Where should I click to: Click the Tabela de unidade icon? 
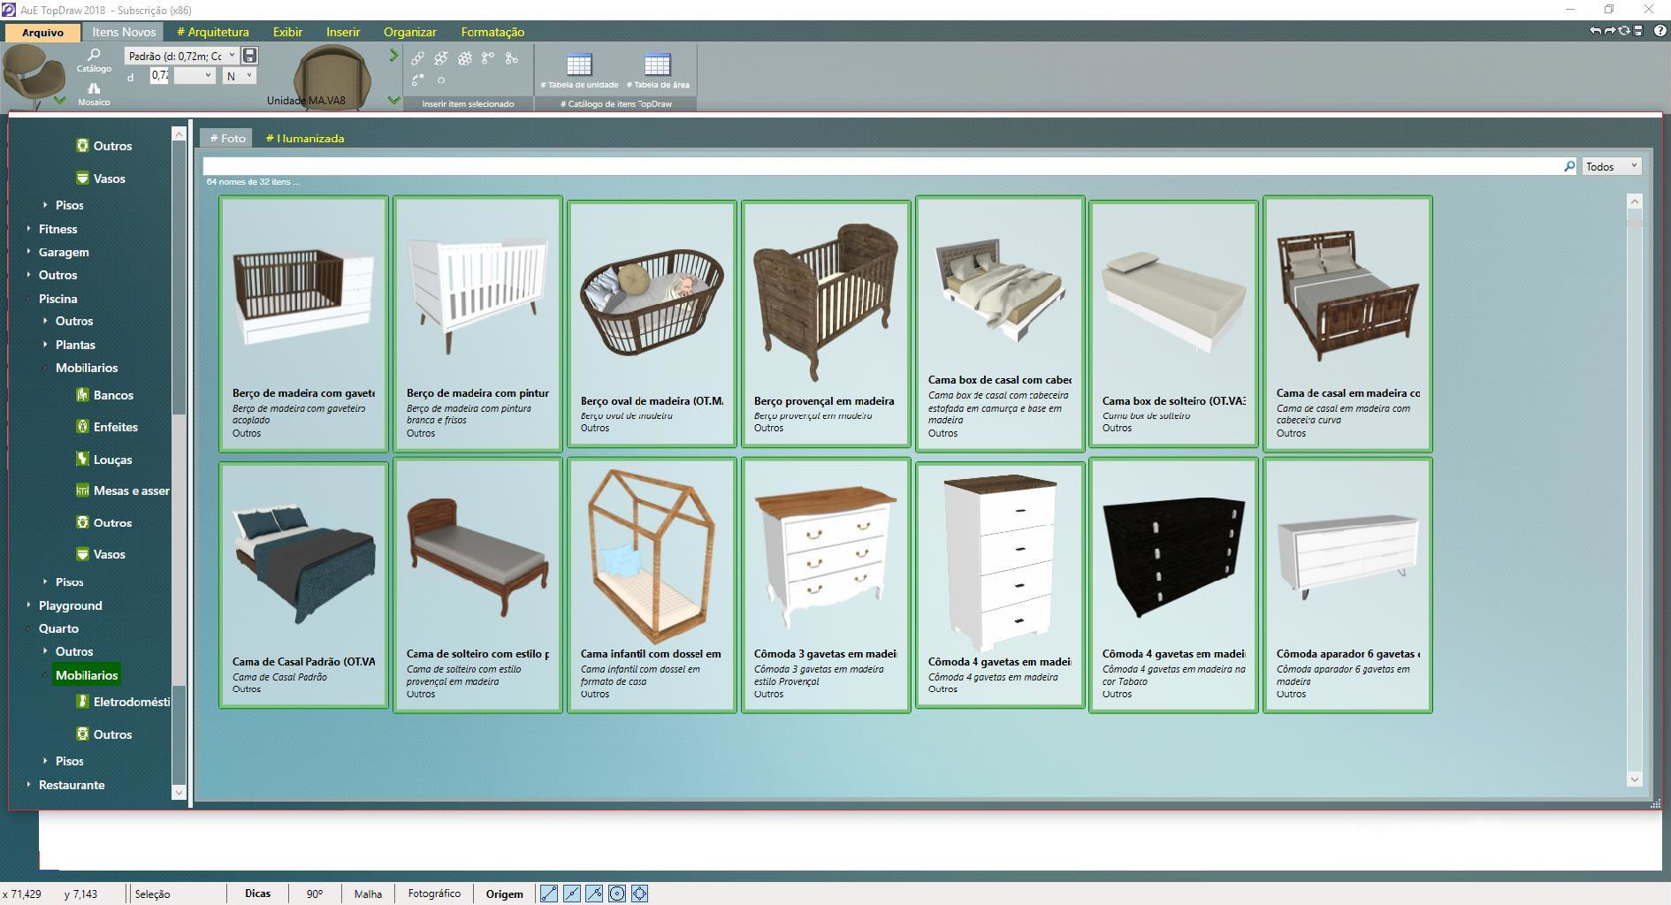579,66
